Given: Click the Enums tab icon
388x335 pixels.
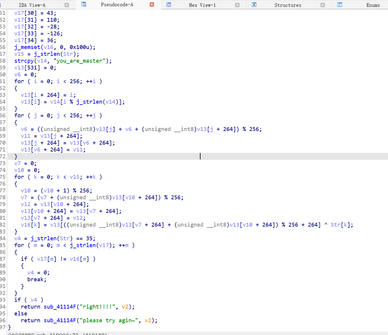Looking at the screenshot, I should [340, 5].
